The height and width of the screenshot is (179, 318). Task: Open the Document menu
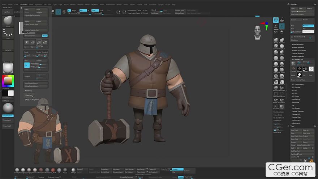[x=23, y=4]
